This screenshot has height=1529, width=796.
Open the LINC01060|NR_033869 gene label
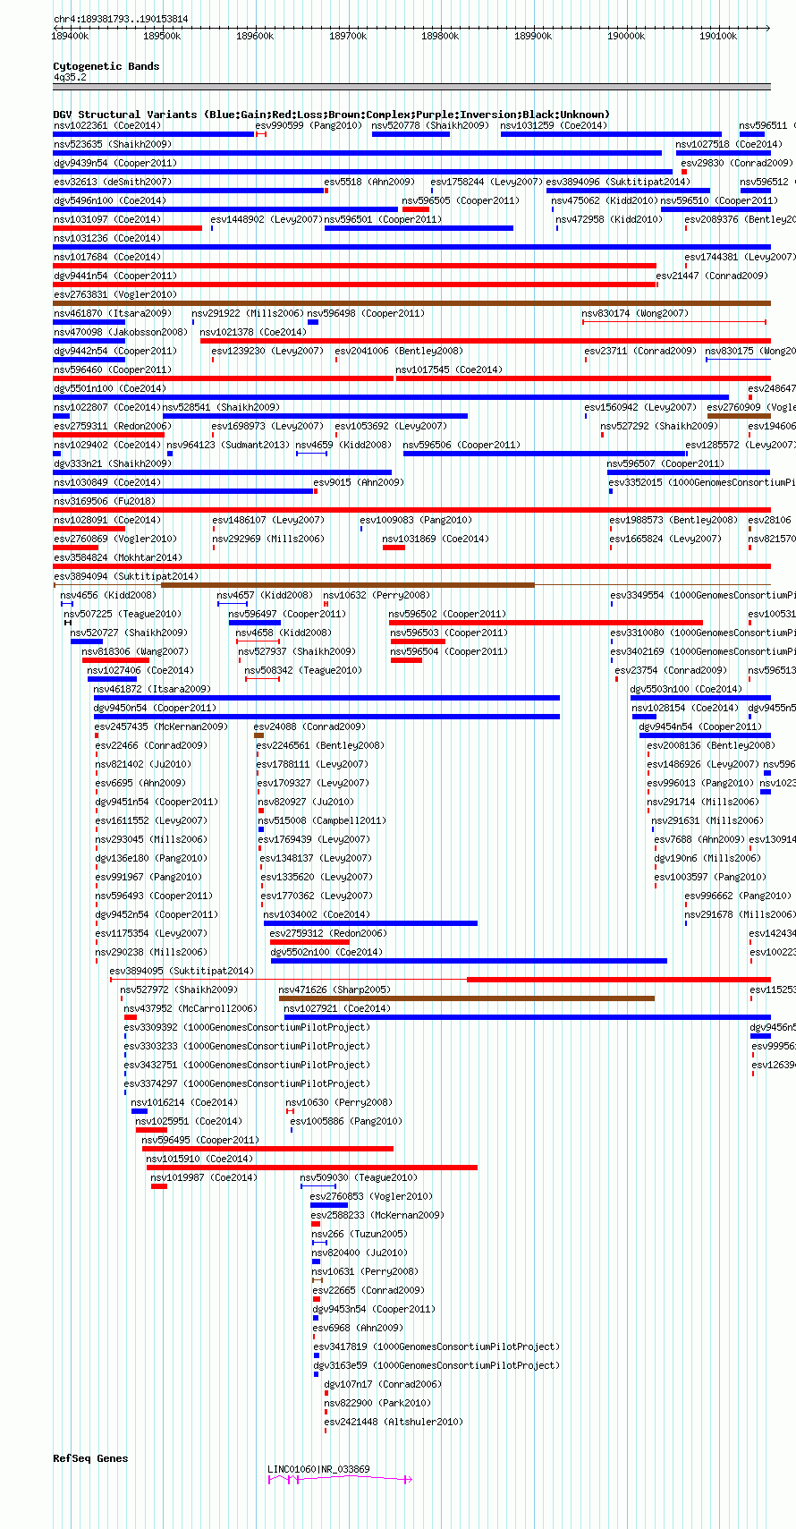pyautogui.click(x=318, y=1469)
